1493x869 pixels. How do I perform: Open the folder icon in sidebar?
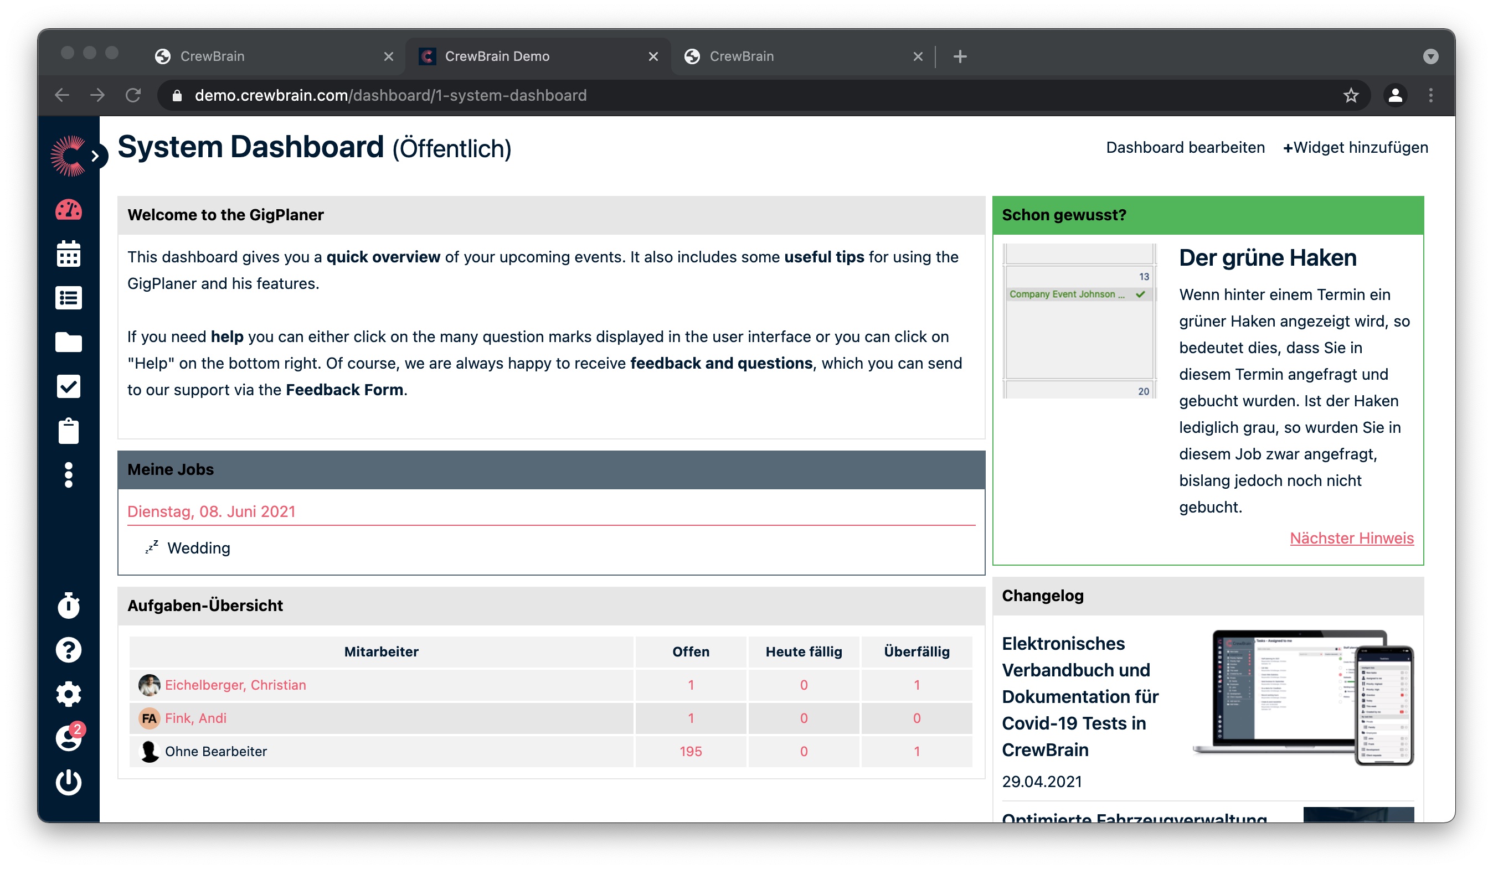click(x=69, y=342)
